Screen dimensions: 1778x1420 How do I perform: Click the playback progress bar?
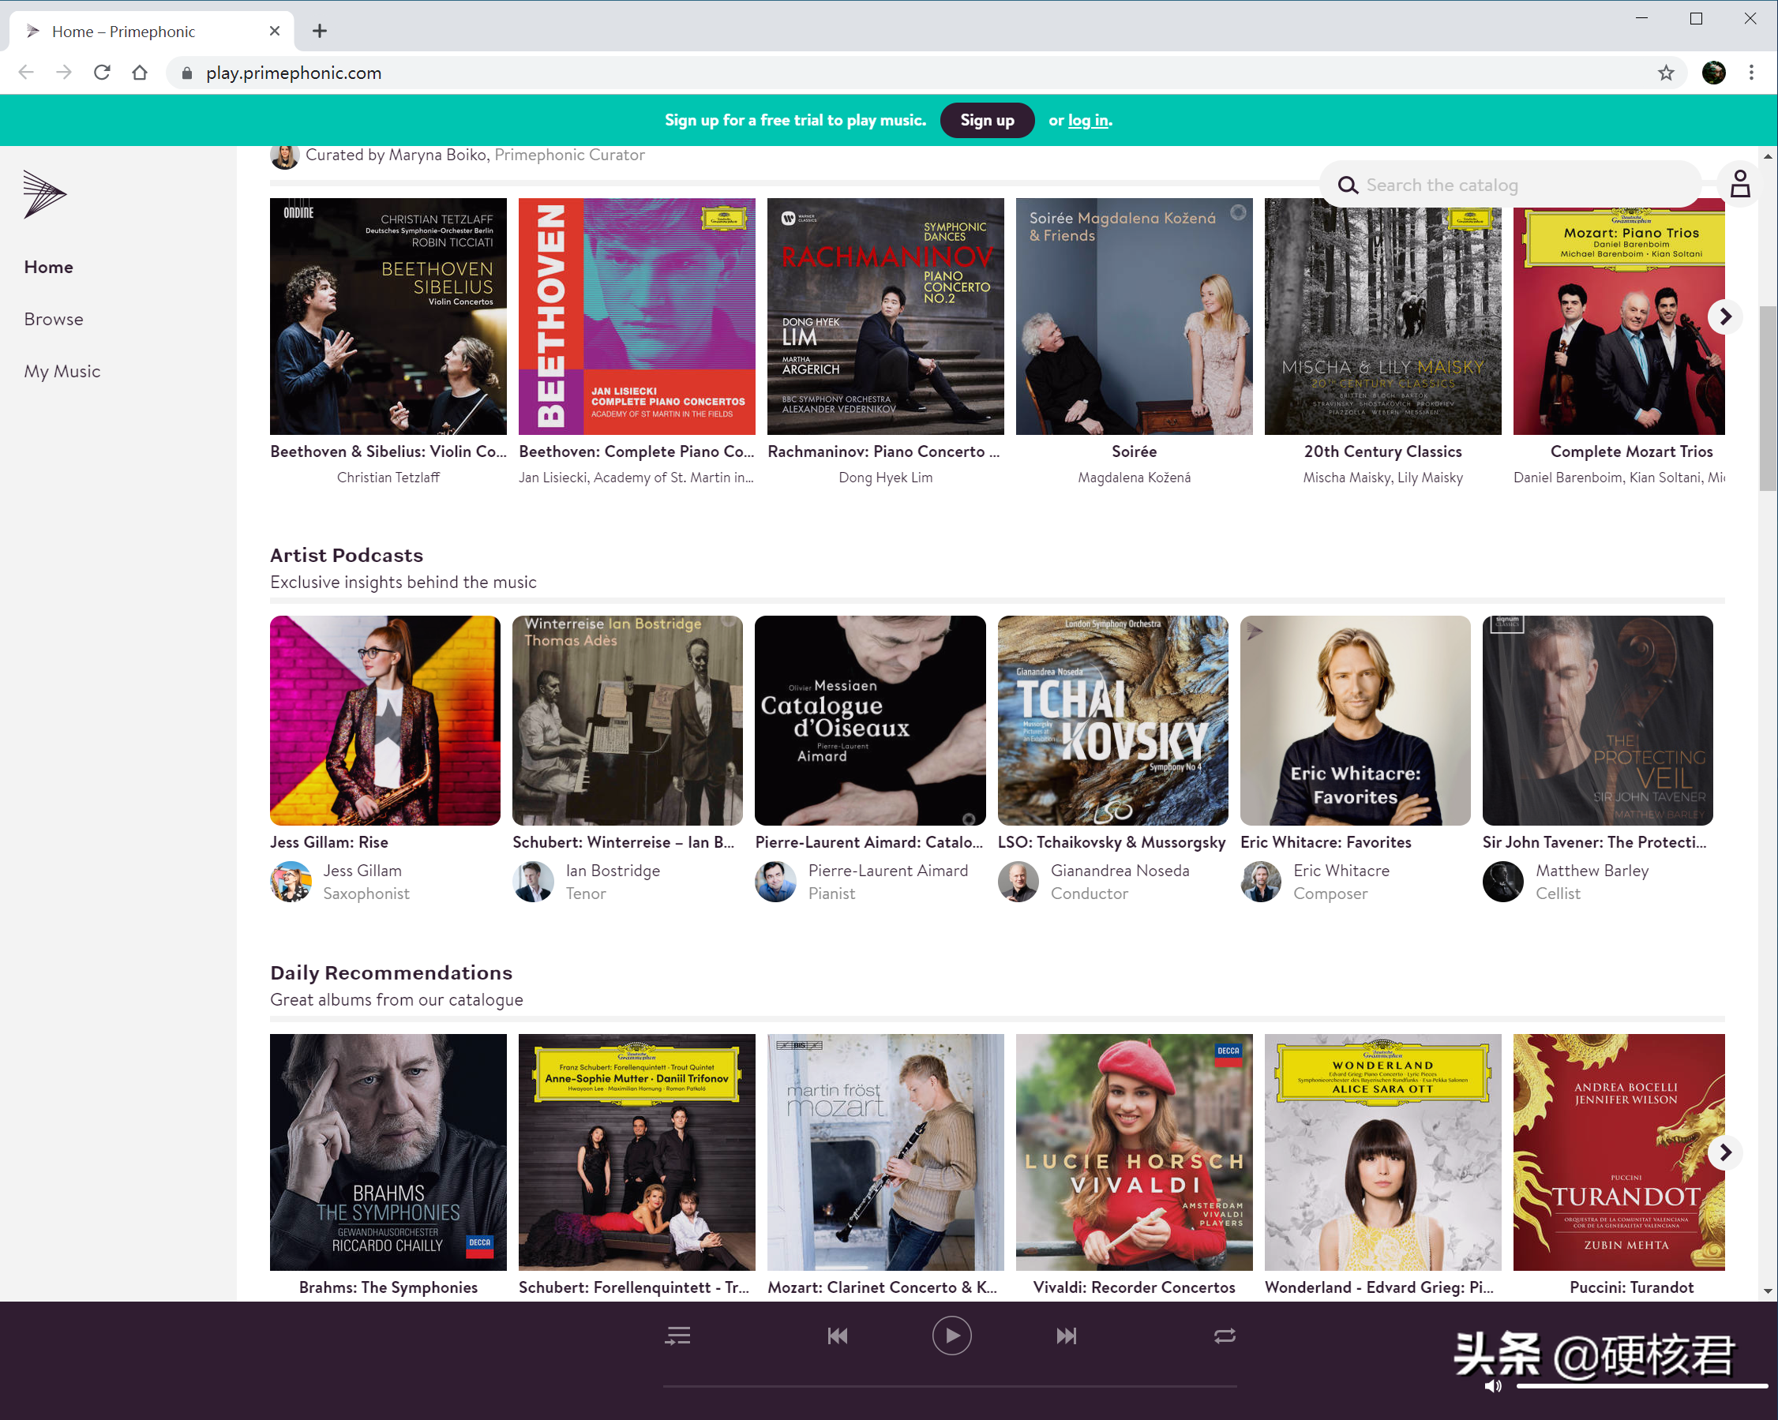949,1387
